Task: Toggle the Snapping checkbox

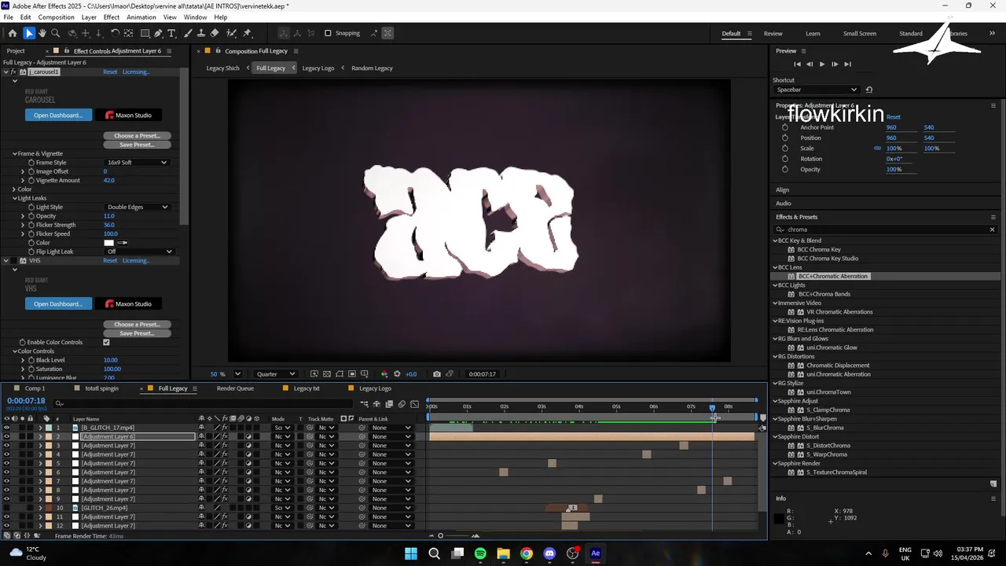Action: pyautogui.click(x=328, y=33)
